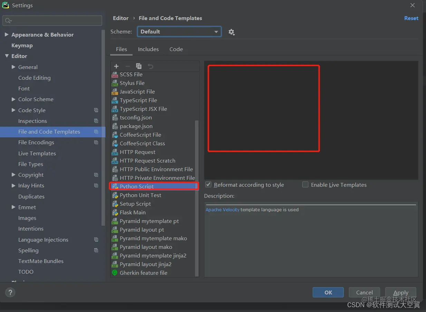Click the Pyramid mytemplate pt icon
426x312 pixels.
coord(115,221)
